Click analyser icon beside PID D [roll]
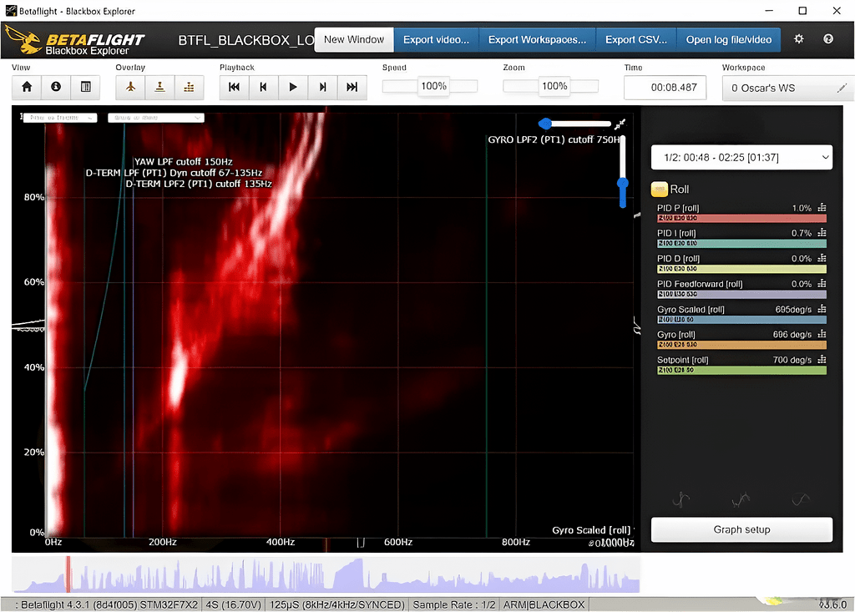855x612 pixels. (822, 258)
